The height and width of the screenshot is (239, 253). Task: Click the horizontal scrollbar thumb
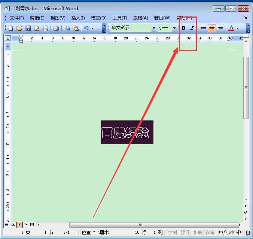pyautogui.click(x=154, y=225)
